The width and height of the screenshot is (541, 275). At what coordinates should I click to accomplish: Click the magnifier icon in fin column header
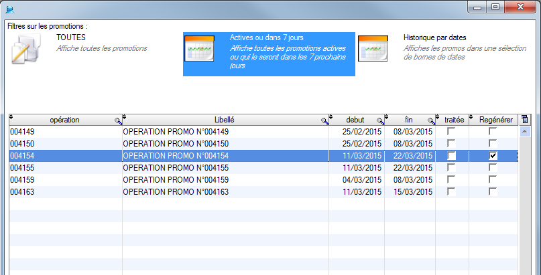pyautogui.click(x=431, y=120)
